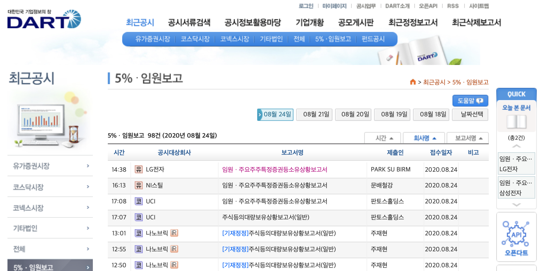Expand 기타법인 in the left sidebar
The width and height of the screenshot is (540, 271).
[x=50, y=228]
